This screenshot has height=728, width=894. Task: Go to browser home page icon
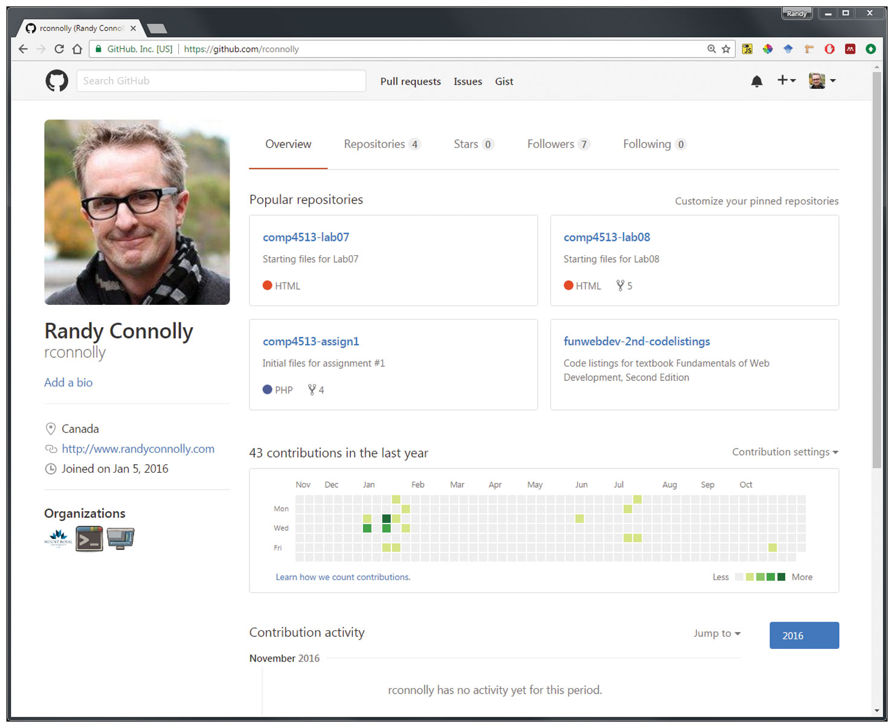77,49
